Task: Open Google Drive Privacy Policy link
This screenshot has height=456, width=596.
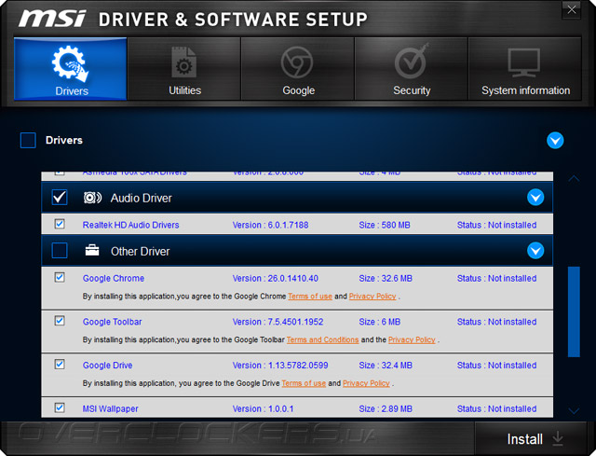Action: pyautogui.click(x=366, y=383)
